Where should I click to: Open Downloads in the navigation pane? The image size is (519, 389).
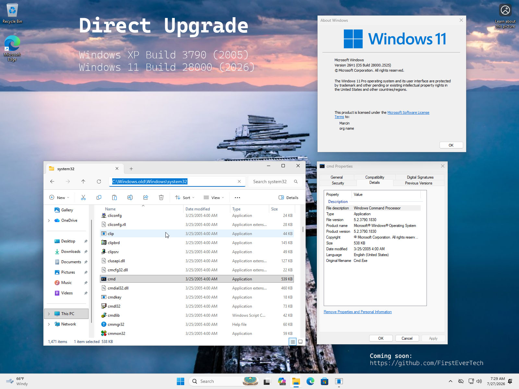point(71,252)
